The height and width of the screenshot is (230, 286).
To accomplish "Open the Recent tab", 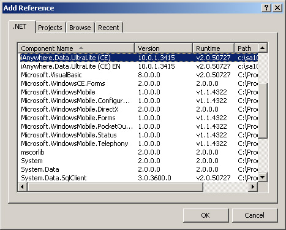I will tap(108, 28).
